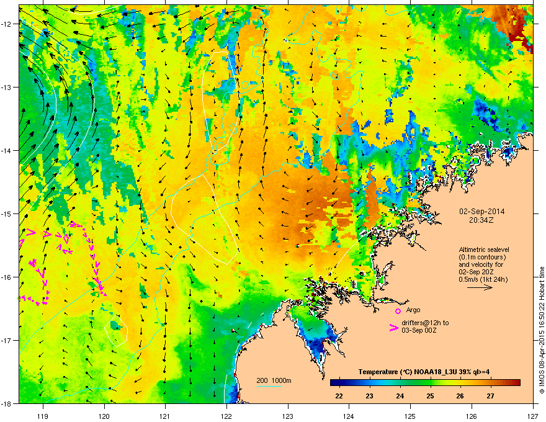
Task: Click the Argo legend label
Action: coord(413,310)
